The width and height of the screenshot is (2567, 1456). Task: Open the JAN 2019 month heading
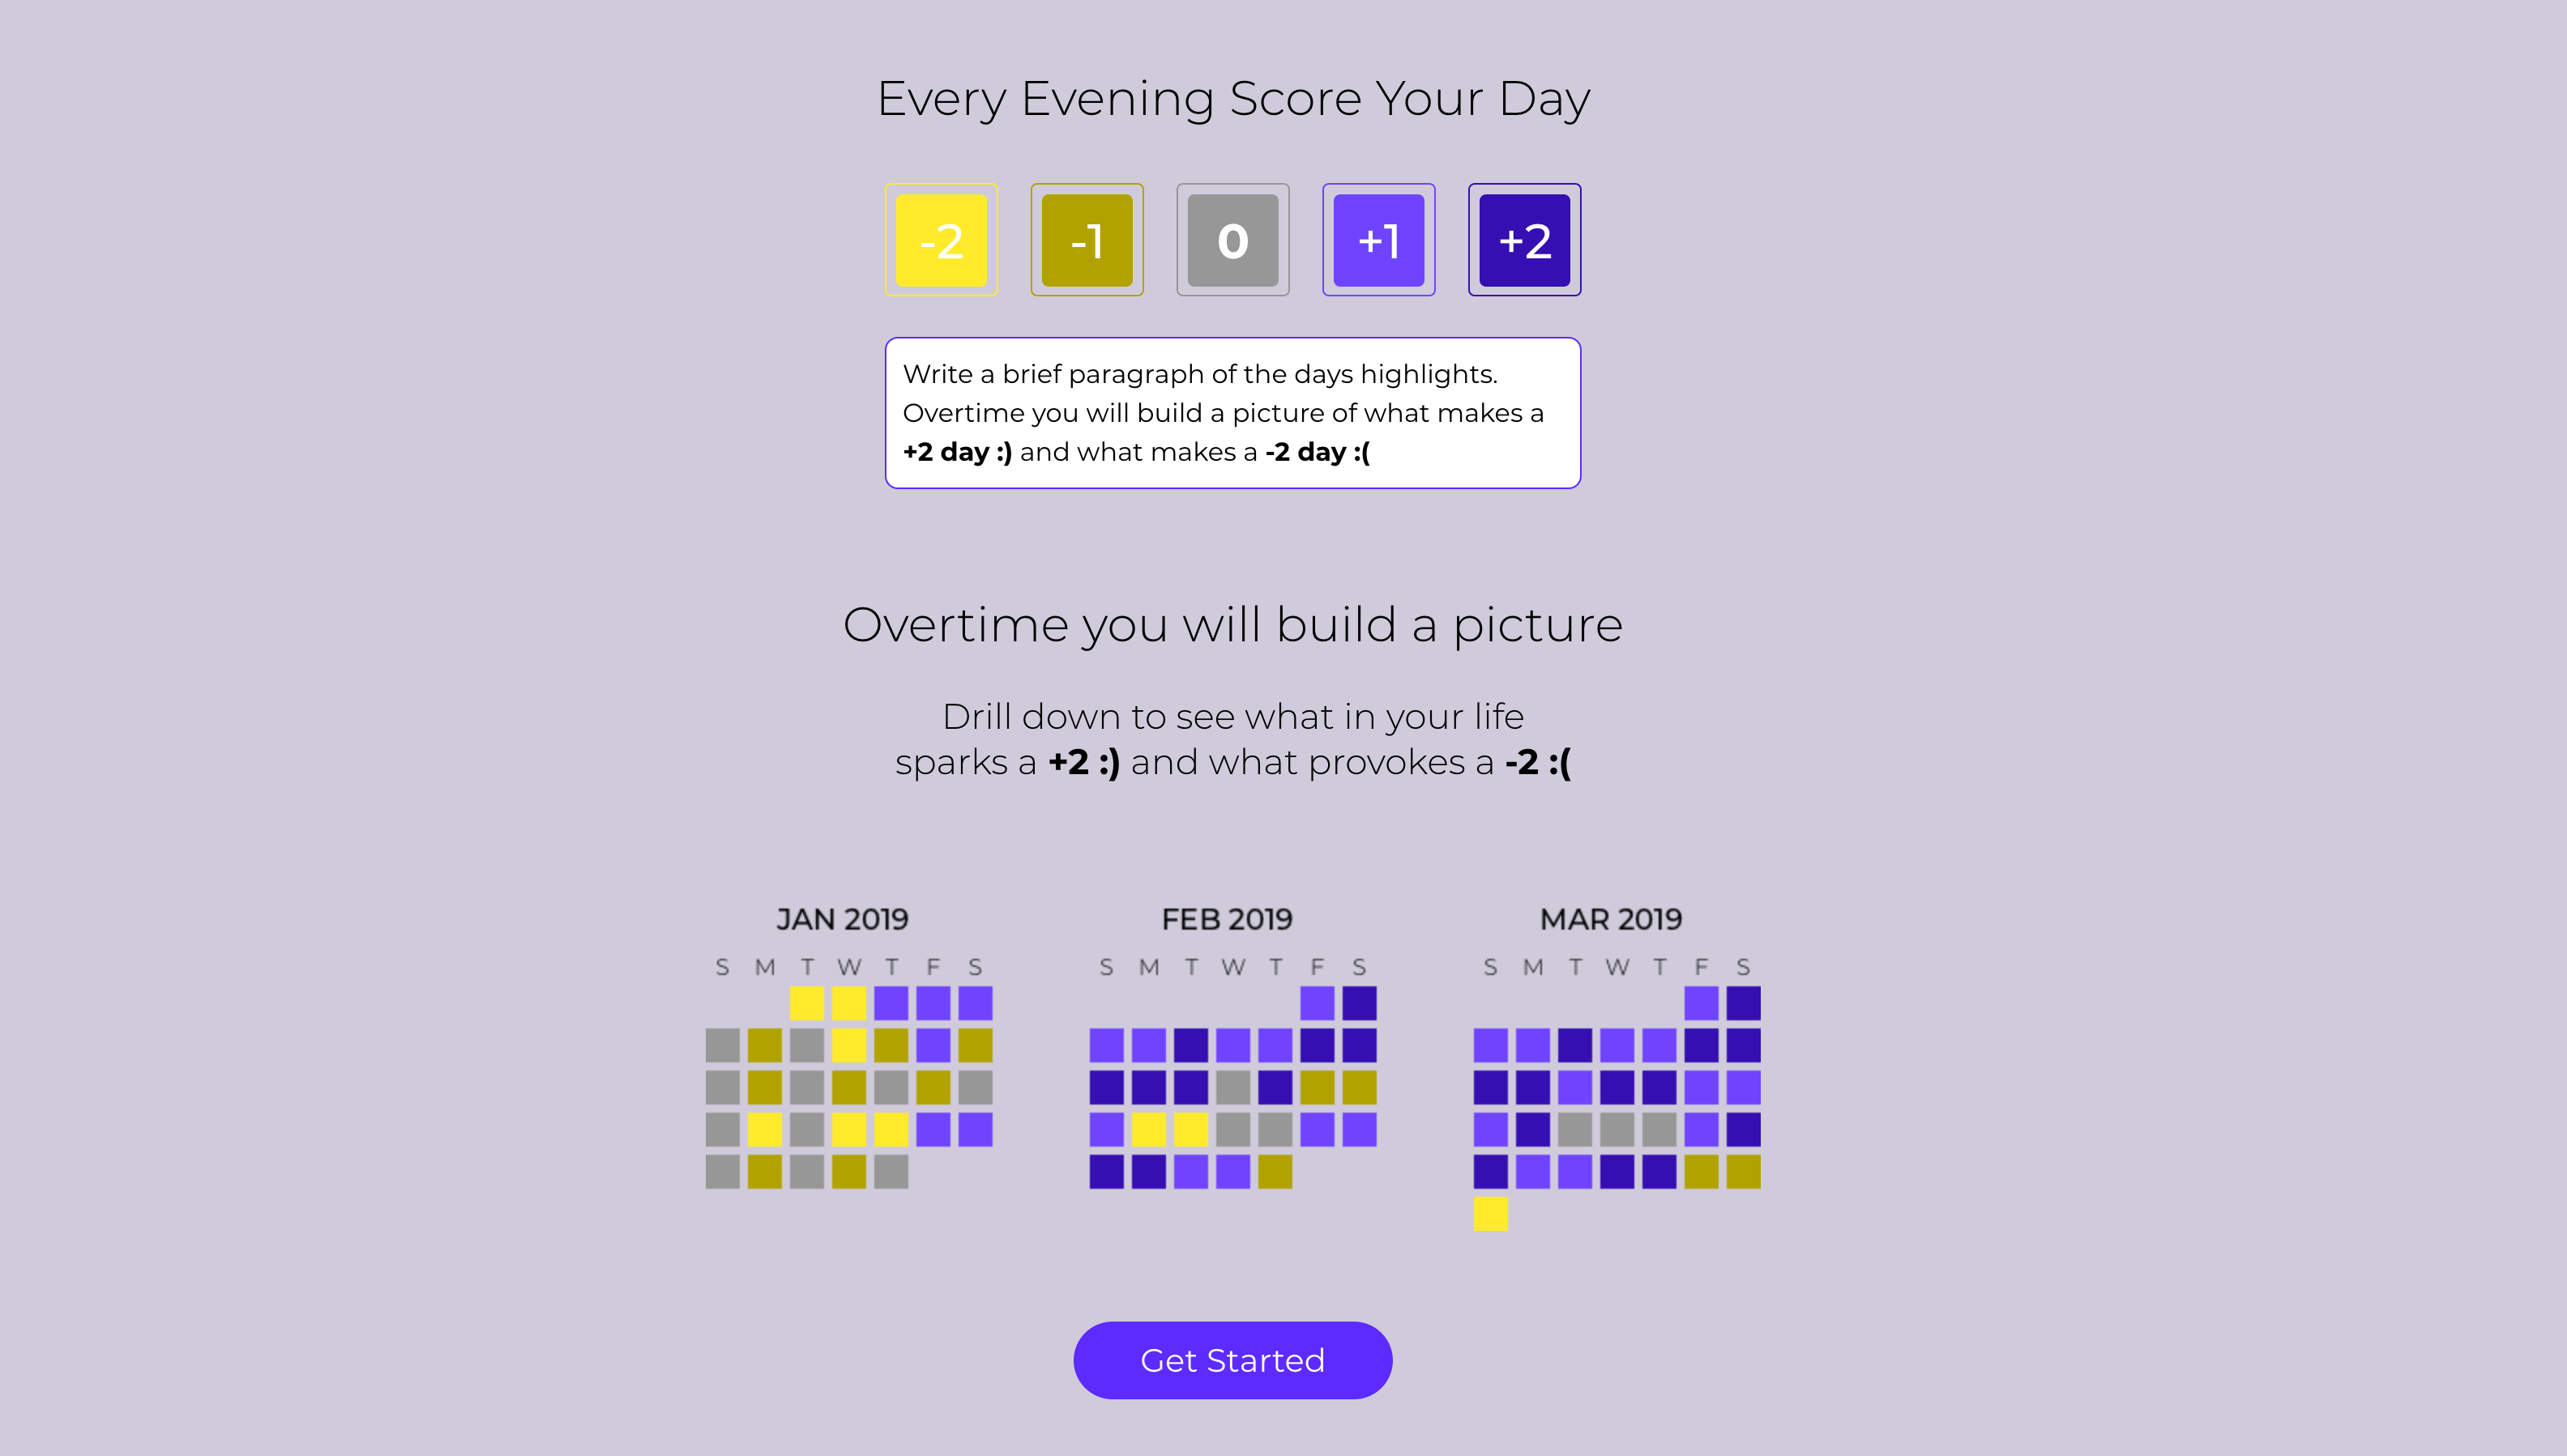click(843, 919)
